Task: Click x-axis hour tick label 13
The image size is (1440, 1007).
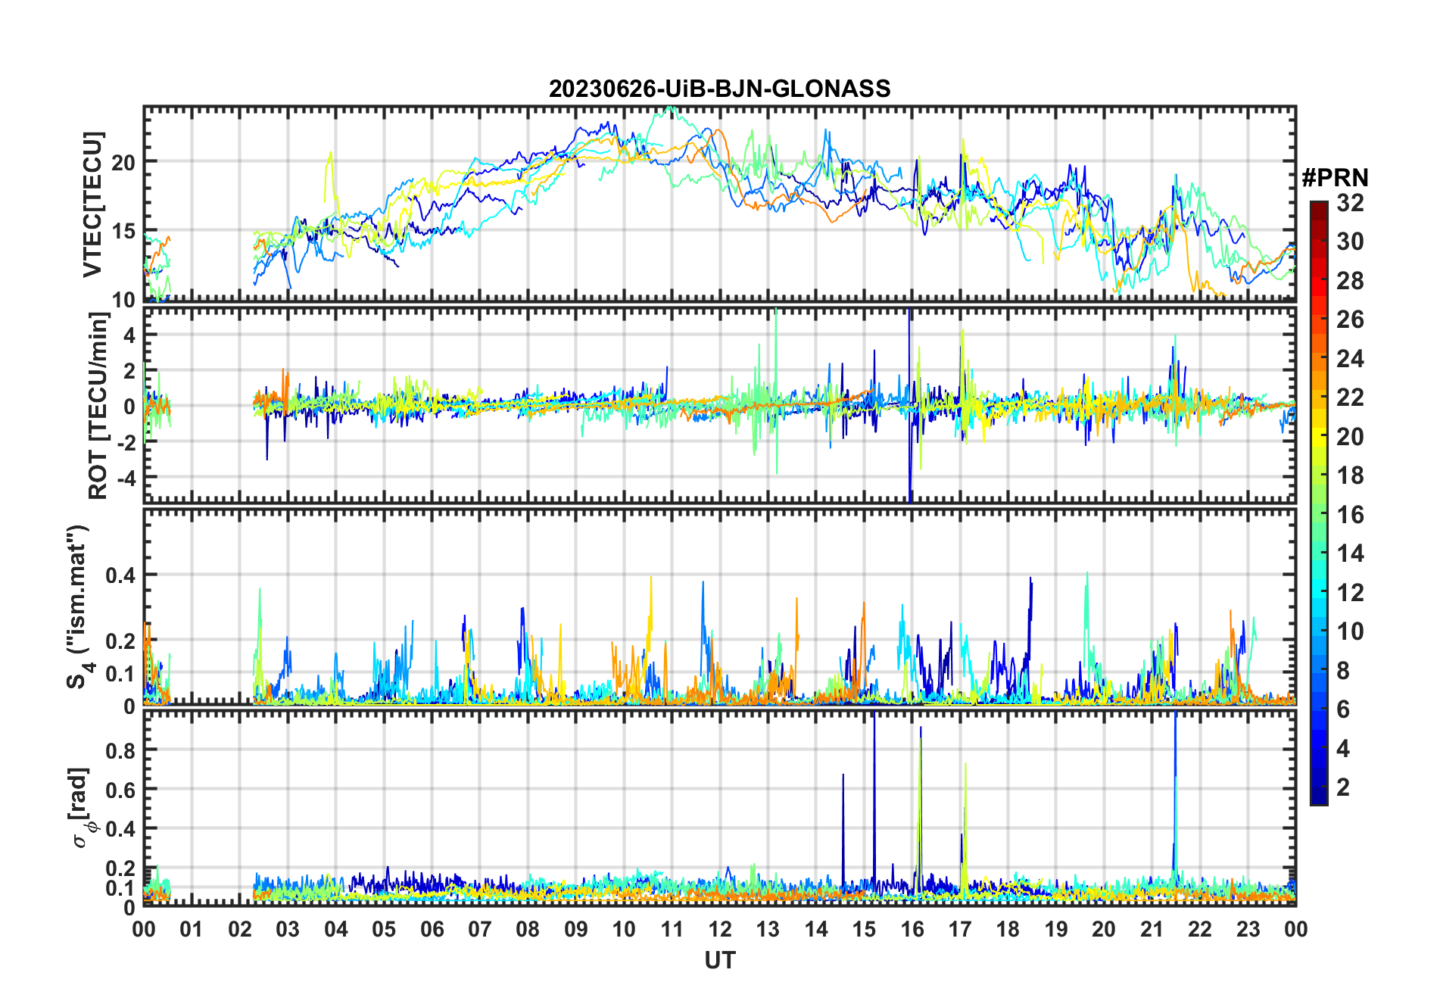Action: (768, 929)
